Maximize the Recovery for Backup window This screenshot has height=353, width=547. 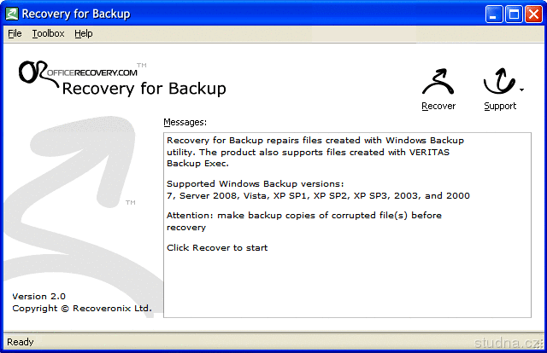pyautogui.click(x=514, y=14)
